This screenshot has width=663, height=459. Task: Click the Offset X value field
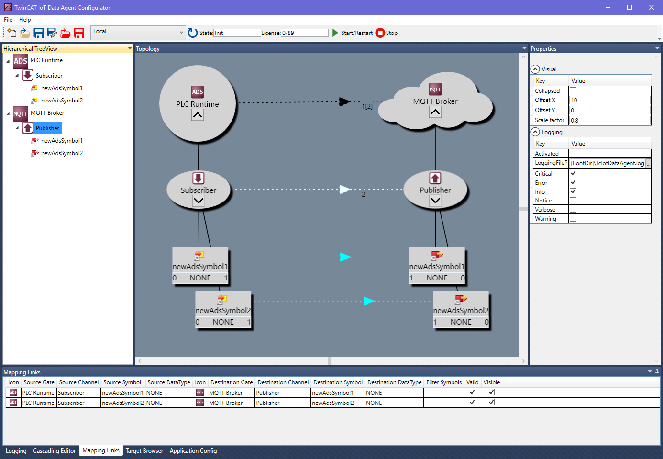click(610, 100)
